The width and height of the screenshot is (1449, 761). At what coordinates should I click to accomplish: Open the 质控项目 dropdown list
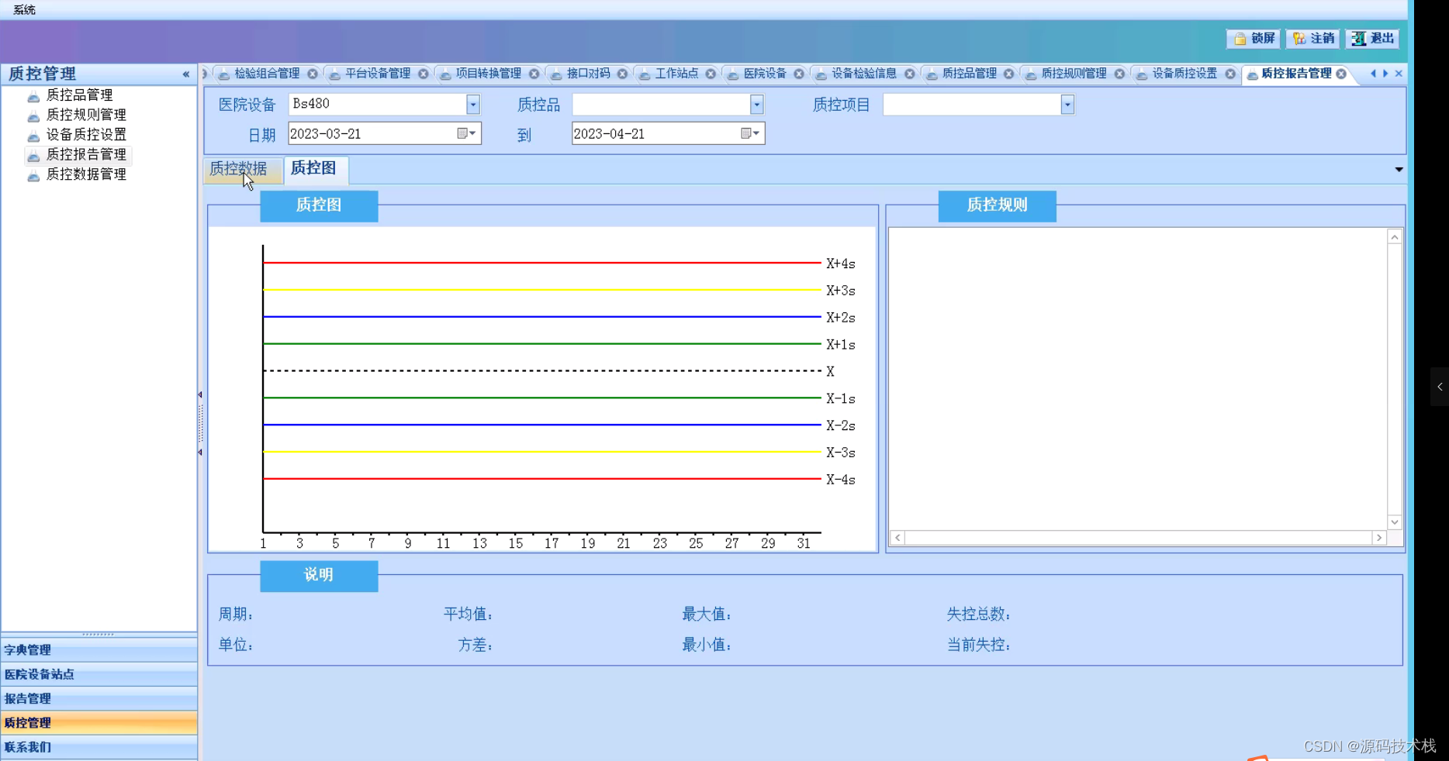tap(1067, 104)
